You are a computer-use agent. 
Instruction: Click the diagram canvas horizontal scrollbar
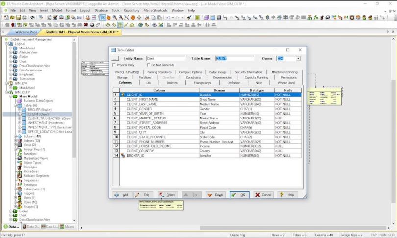tap(293, 228)
